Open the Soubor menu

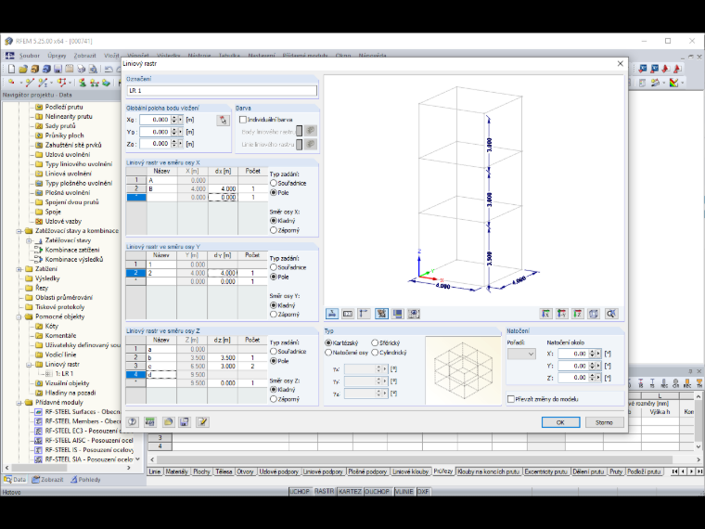click(30, 56)
